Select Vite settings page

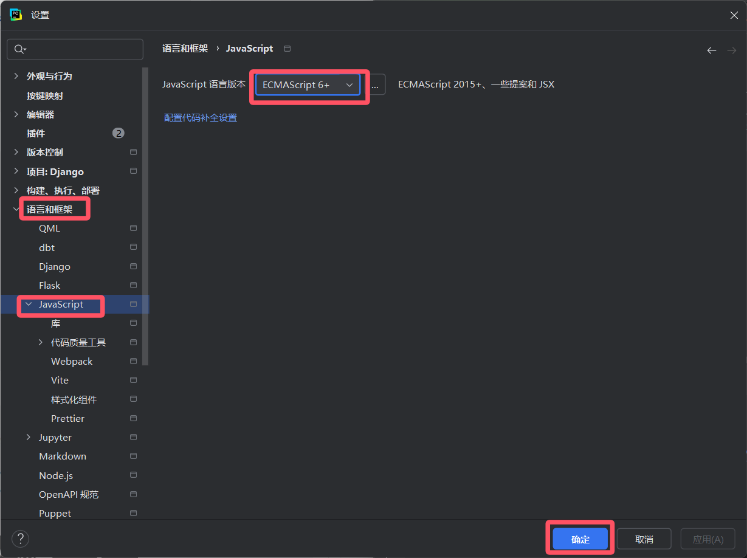coord(60,380)
